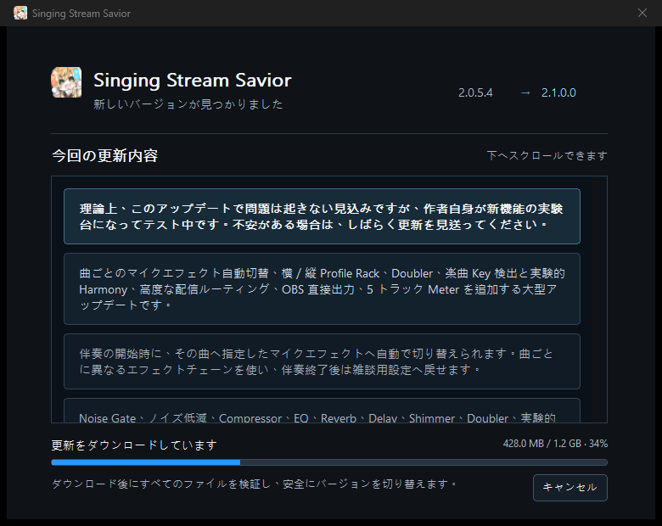Image resolution: width=662 pixels, height=526 pixels.
Task: Click the bold warning card starting '理論上'
Action: [322, 216]
